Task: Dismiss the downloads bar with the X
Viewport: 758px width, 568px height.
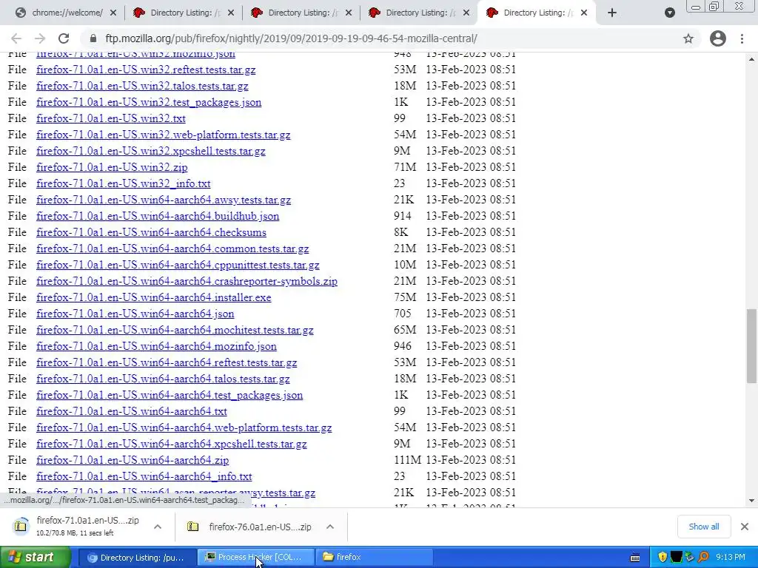Action: [x=745, y=527]
